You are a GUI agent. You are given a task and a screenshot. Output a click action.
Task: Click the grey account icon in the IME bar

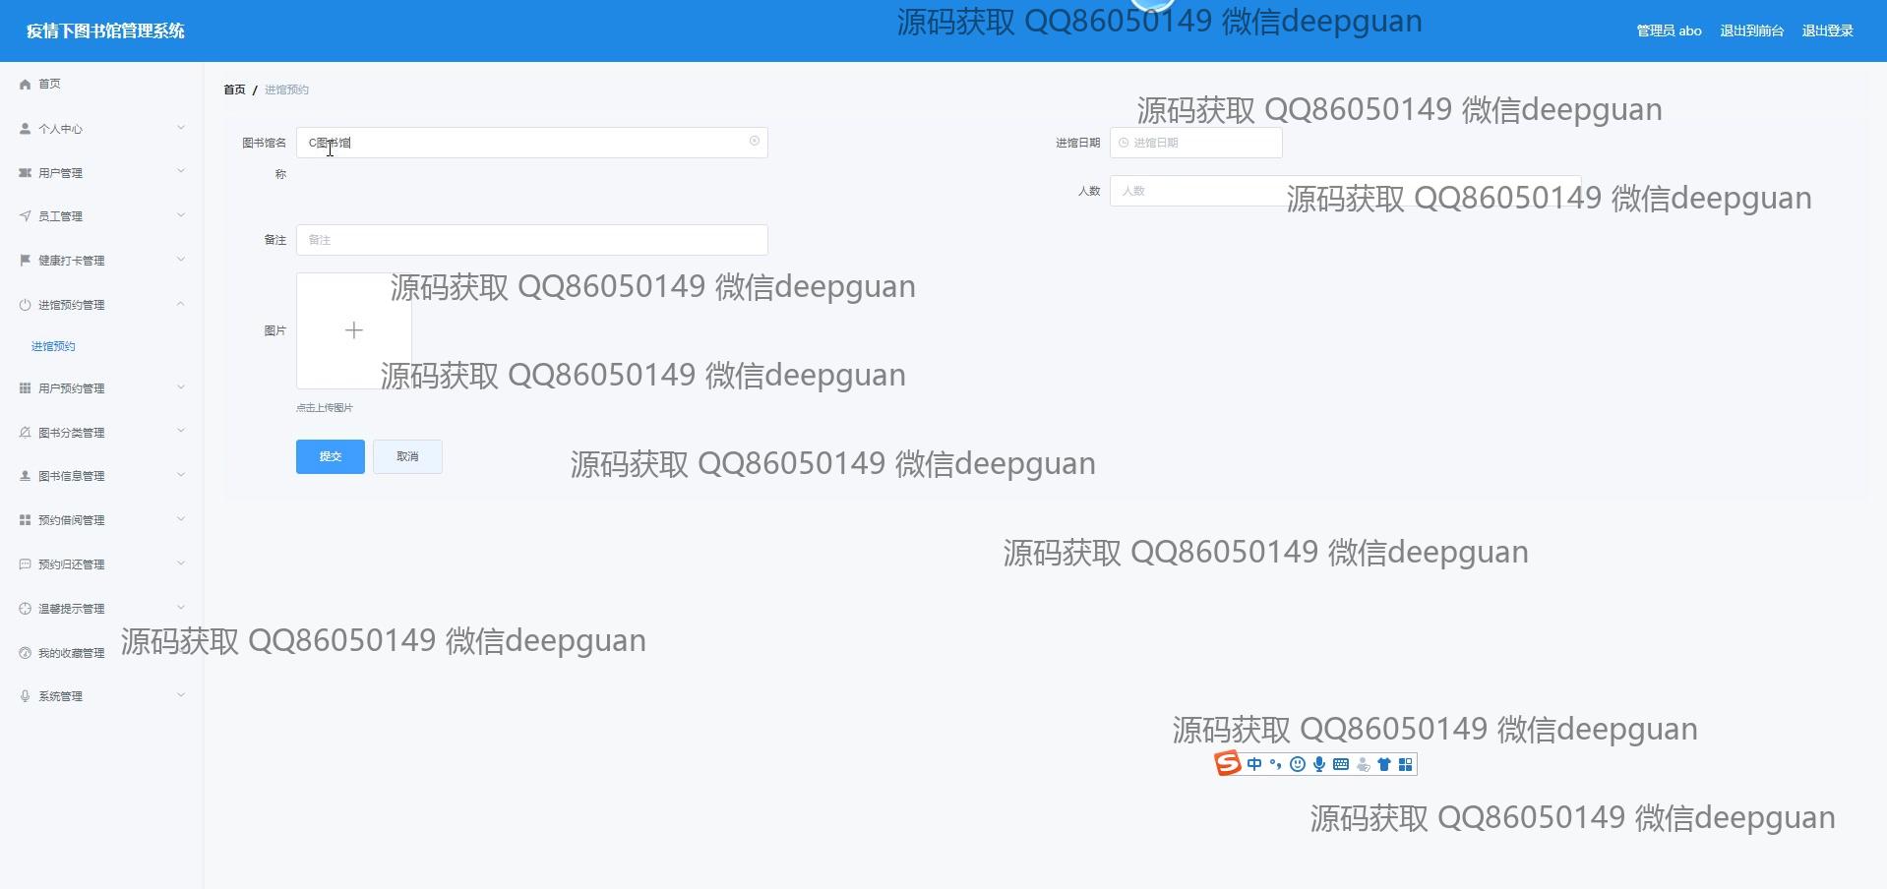click(x=1363, y=764)
